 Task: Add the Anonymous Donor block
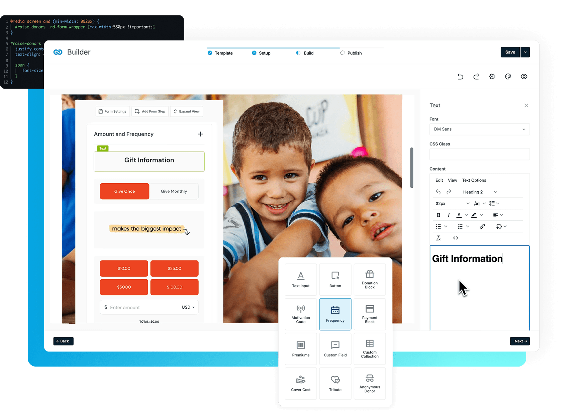pos(370,384)
